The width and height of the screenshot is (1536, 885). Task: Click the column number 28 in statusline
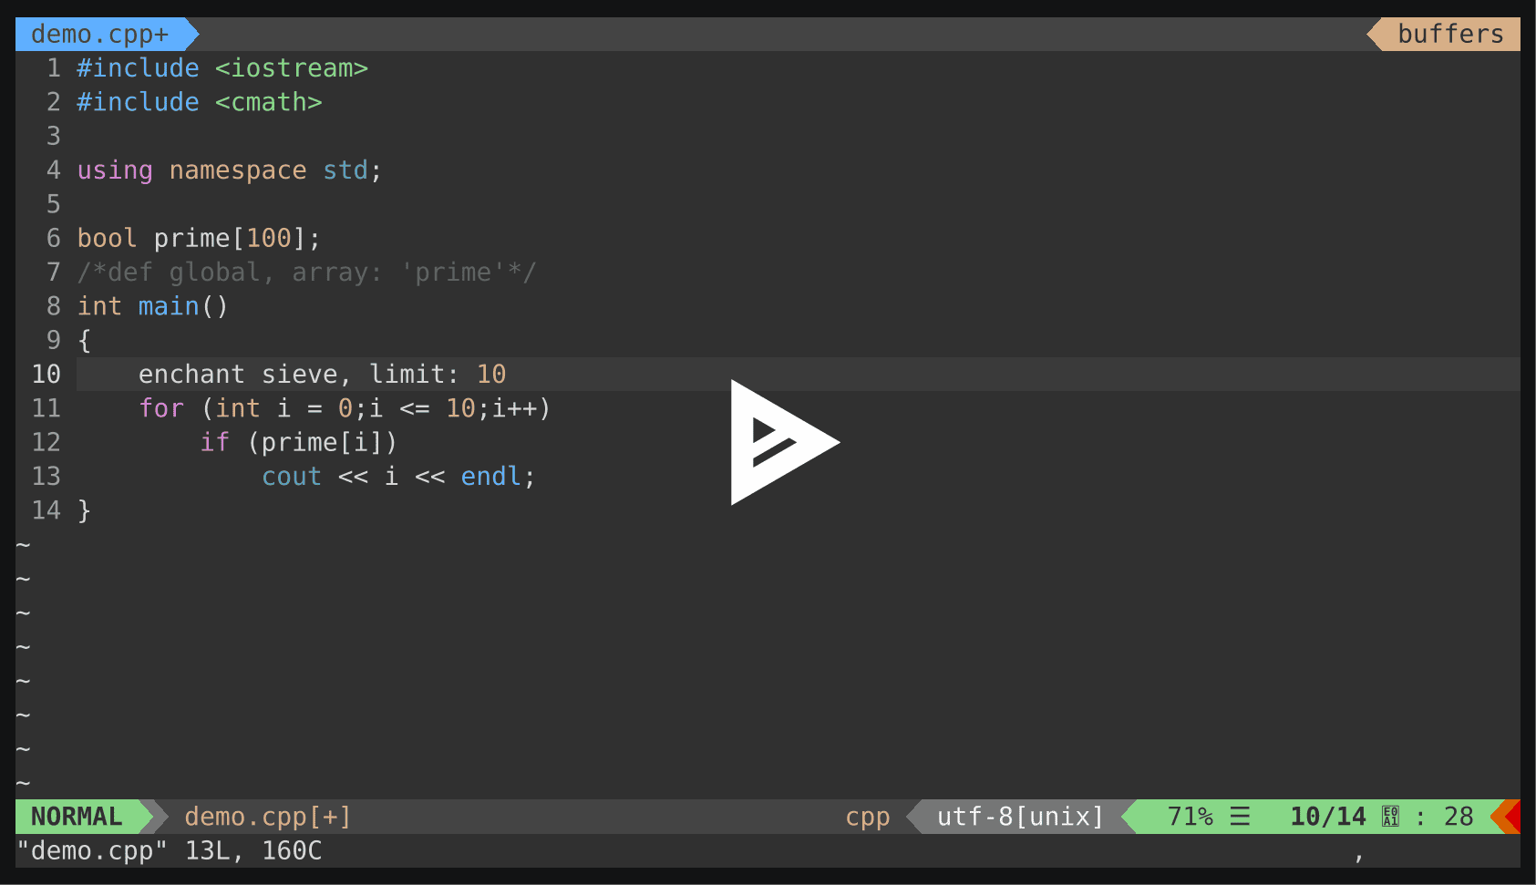[x=1459, y=817]
